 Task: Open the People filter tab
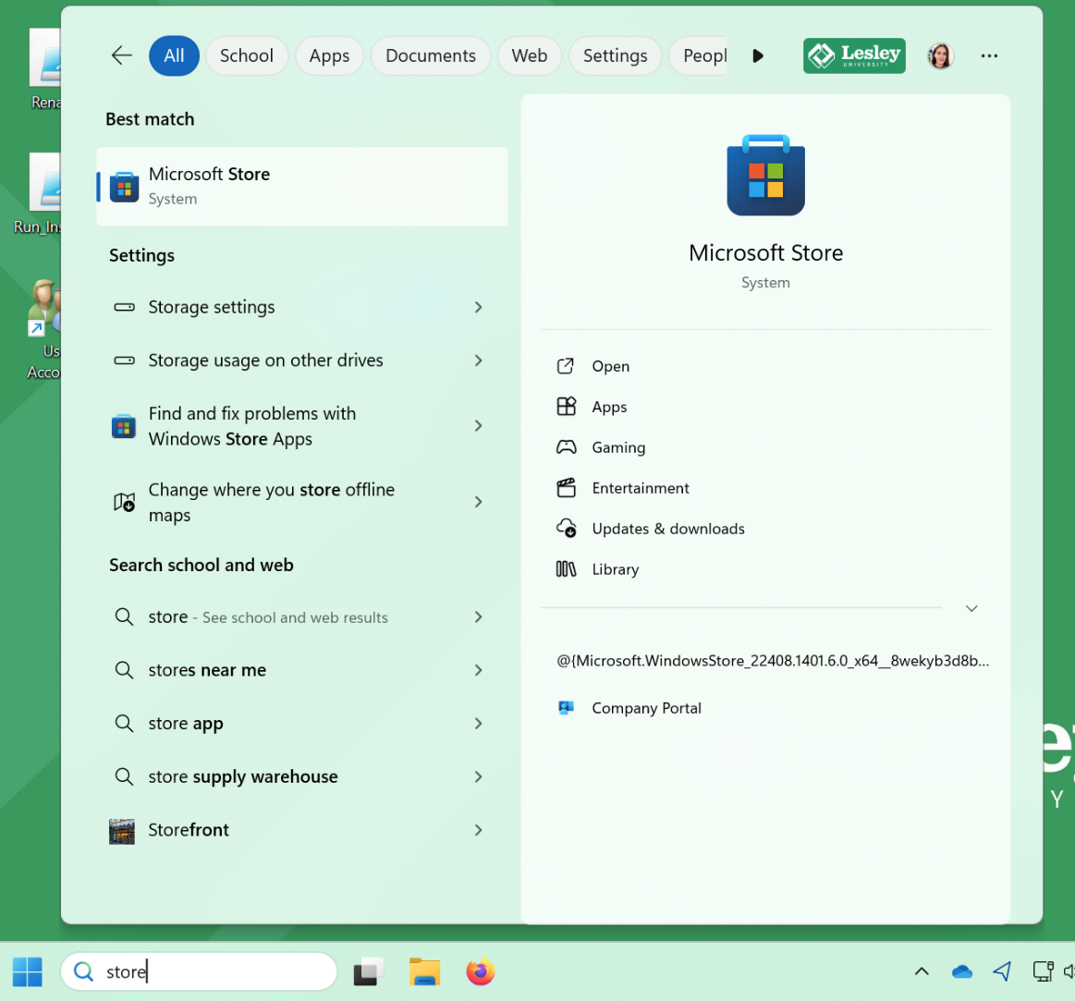click(699, 55)
